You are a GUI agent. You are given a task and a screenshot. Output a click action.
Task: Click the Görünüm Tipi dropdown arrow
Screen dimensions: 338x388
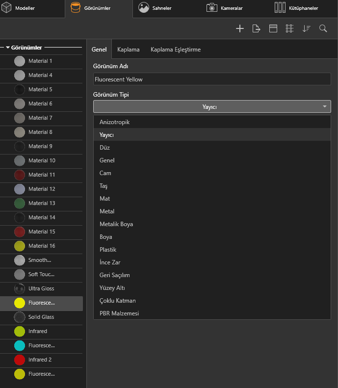click(x=324, y=106)
